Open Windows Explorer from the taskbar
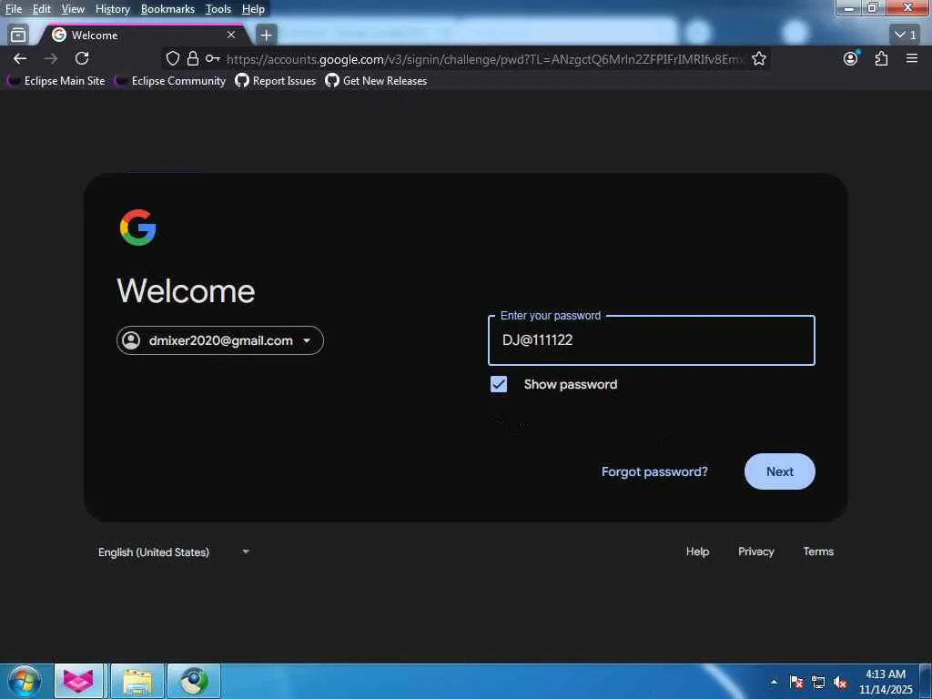Image resolution: width=932 pixels, height=699 pixels. coord(137,681)
